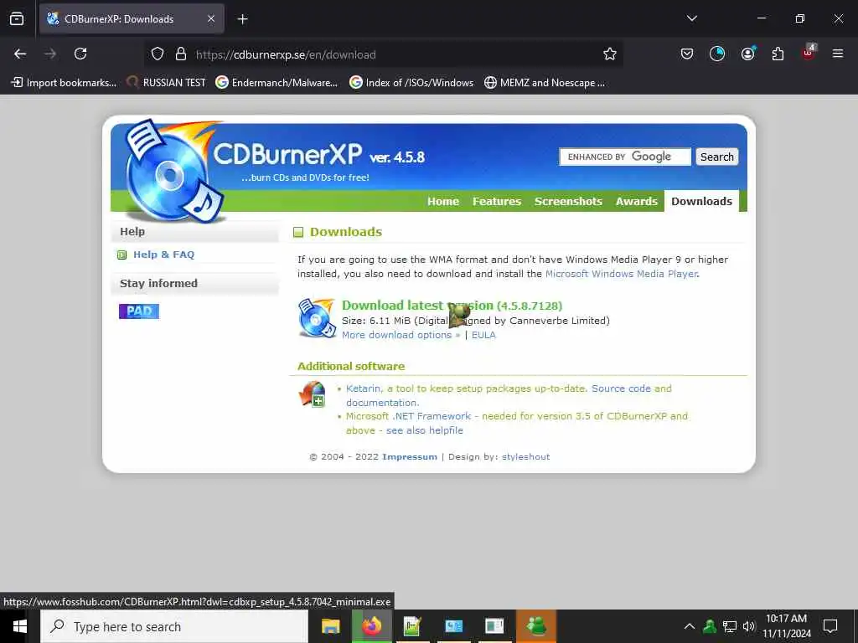Open Import bookmarks bookmark
Viewport: 858px width, 643px height.
point(64,83)
